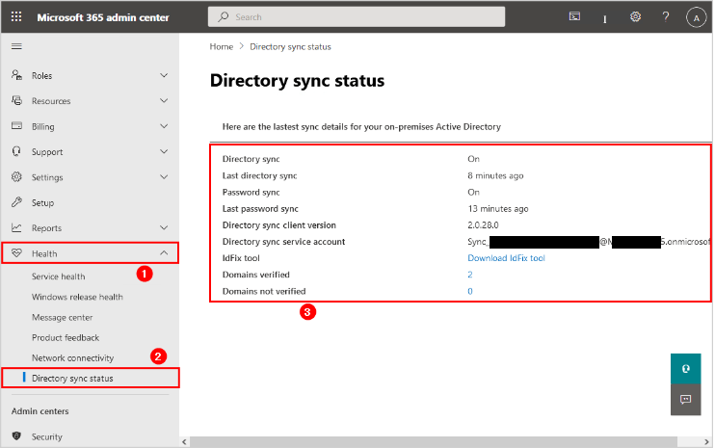Click the Admin centers heading
Screen dimensions: 715x448
click(40, 411)
